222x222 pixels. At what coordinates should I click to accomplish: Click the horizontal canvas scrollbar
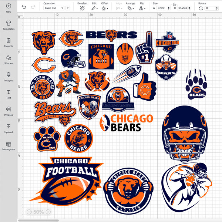[x=38, y=221]
